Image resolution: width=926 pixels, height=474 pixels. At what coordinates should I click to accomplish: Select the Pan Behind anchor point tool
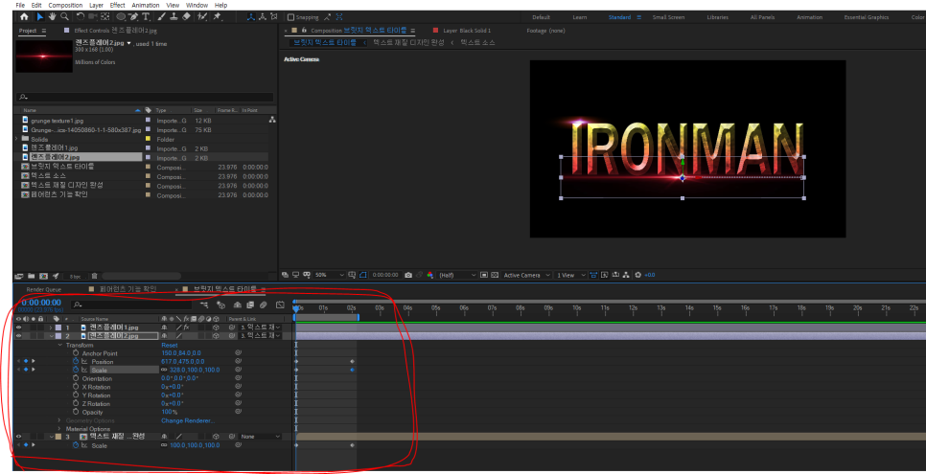[104, 17]
